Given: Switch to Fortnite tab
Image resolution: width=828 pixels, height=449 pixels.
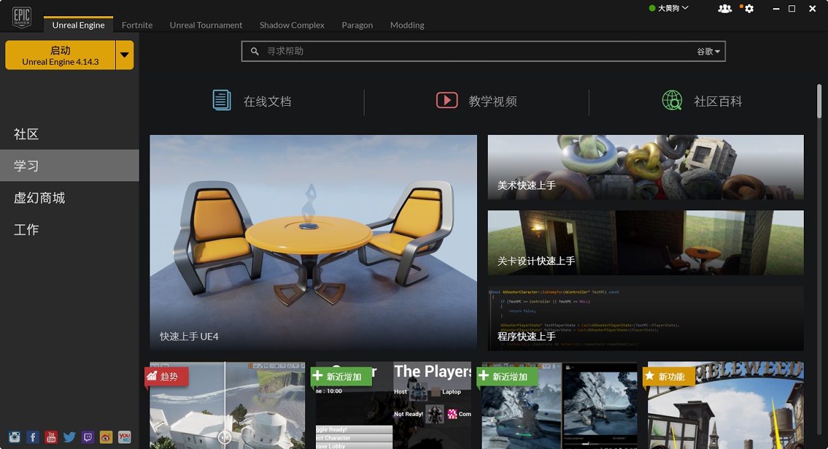Looking at the screenshot, I should point(137,25).
